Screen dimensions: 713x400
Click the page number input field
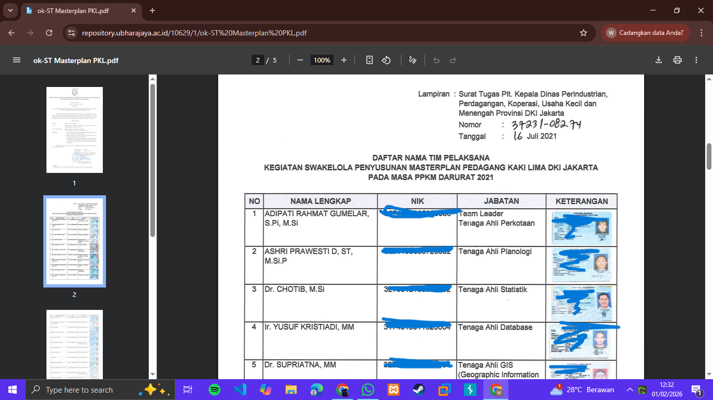point(257,60)
